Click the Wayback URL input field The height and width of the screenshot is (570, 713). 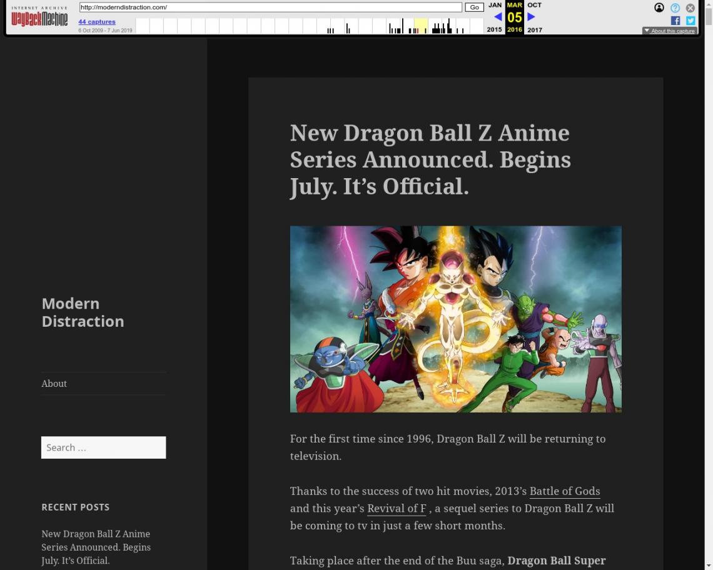271,7
